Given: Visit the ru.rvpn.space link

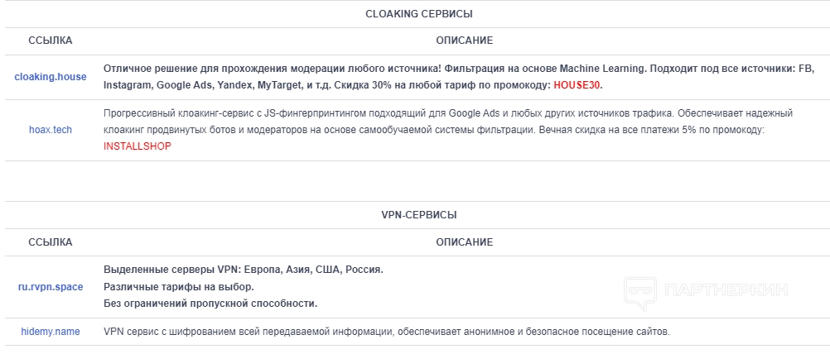Looking at the screenshot, I should coord(51,286).
